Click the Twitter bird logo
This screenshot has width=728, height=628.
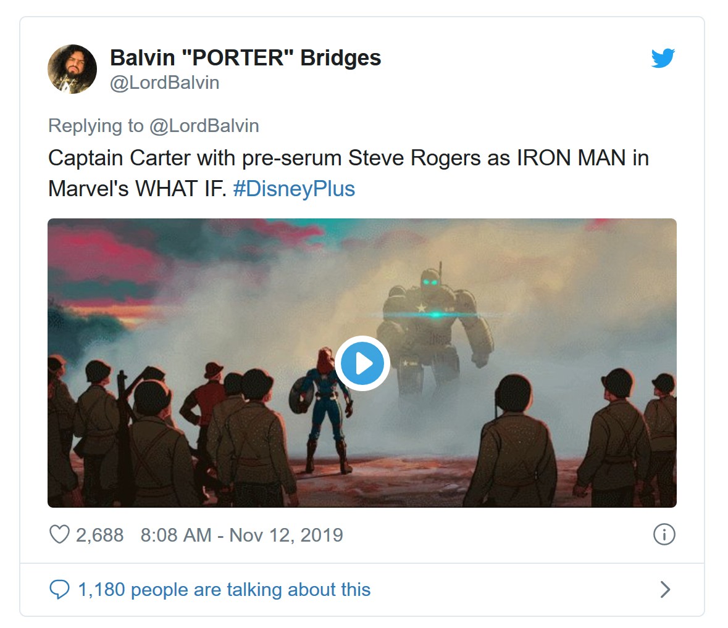click(x=663, y=58)
